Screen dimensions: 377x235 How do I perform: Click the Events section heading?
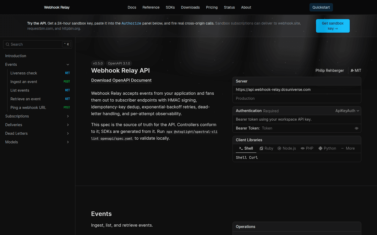point(101,214)
